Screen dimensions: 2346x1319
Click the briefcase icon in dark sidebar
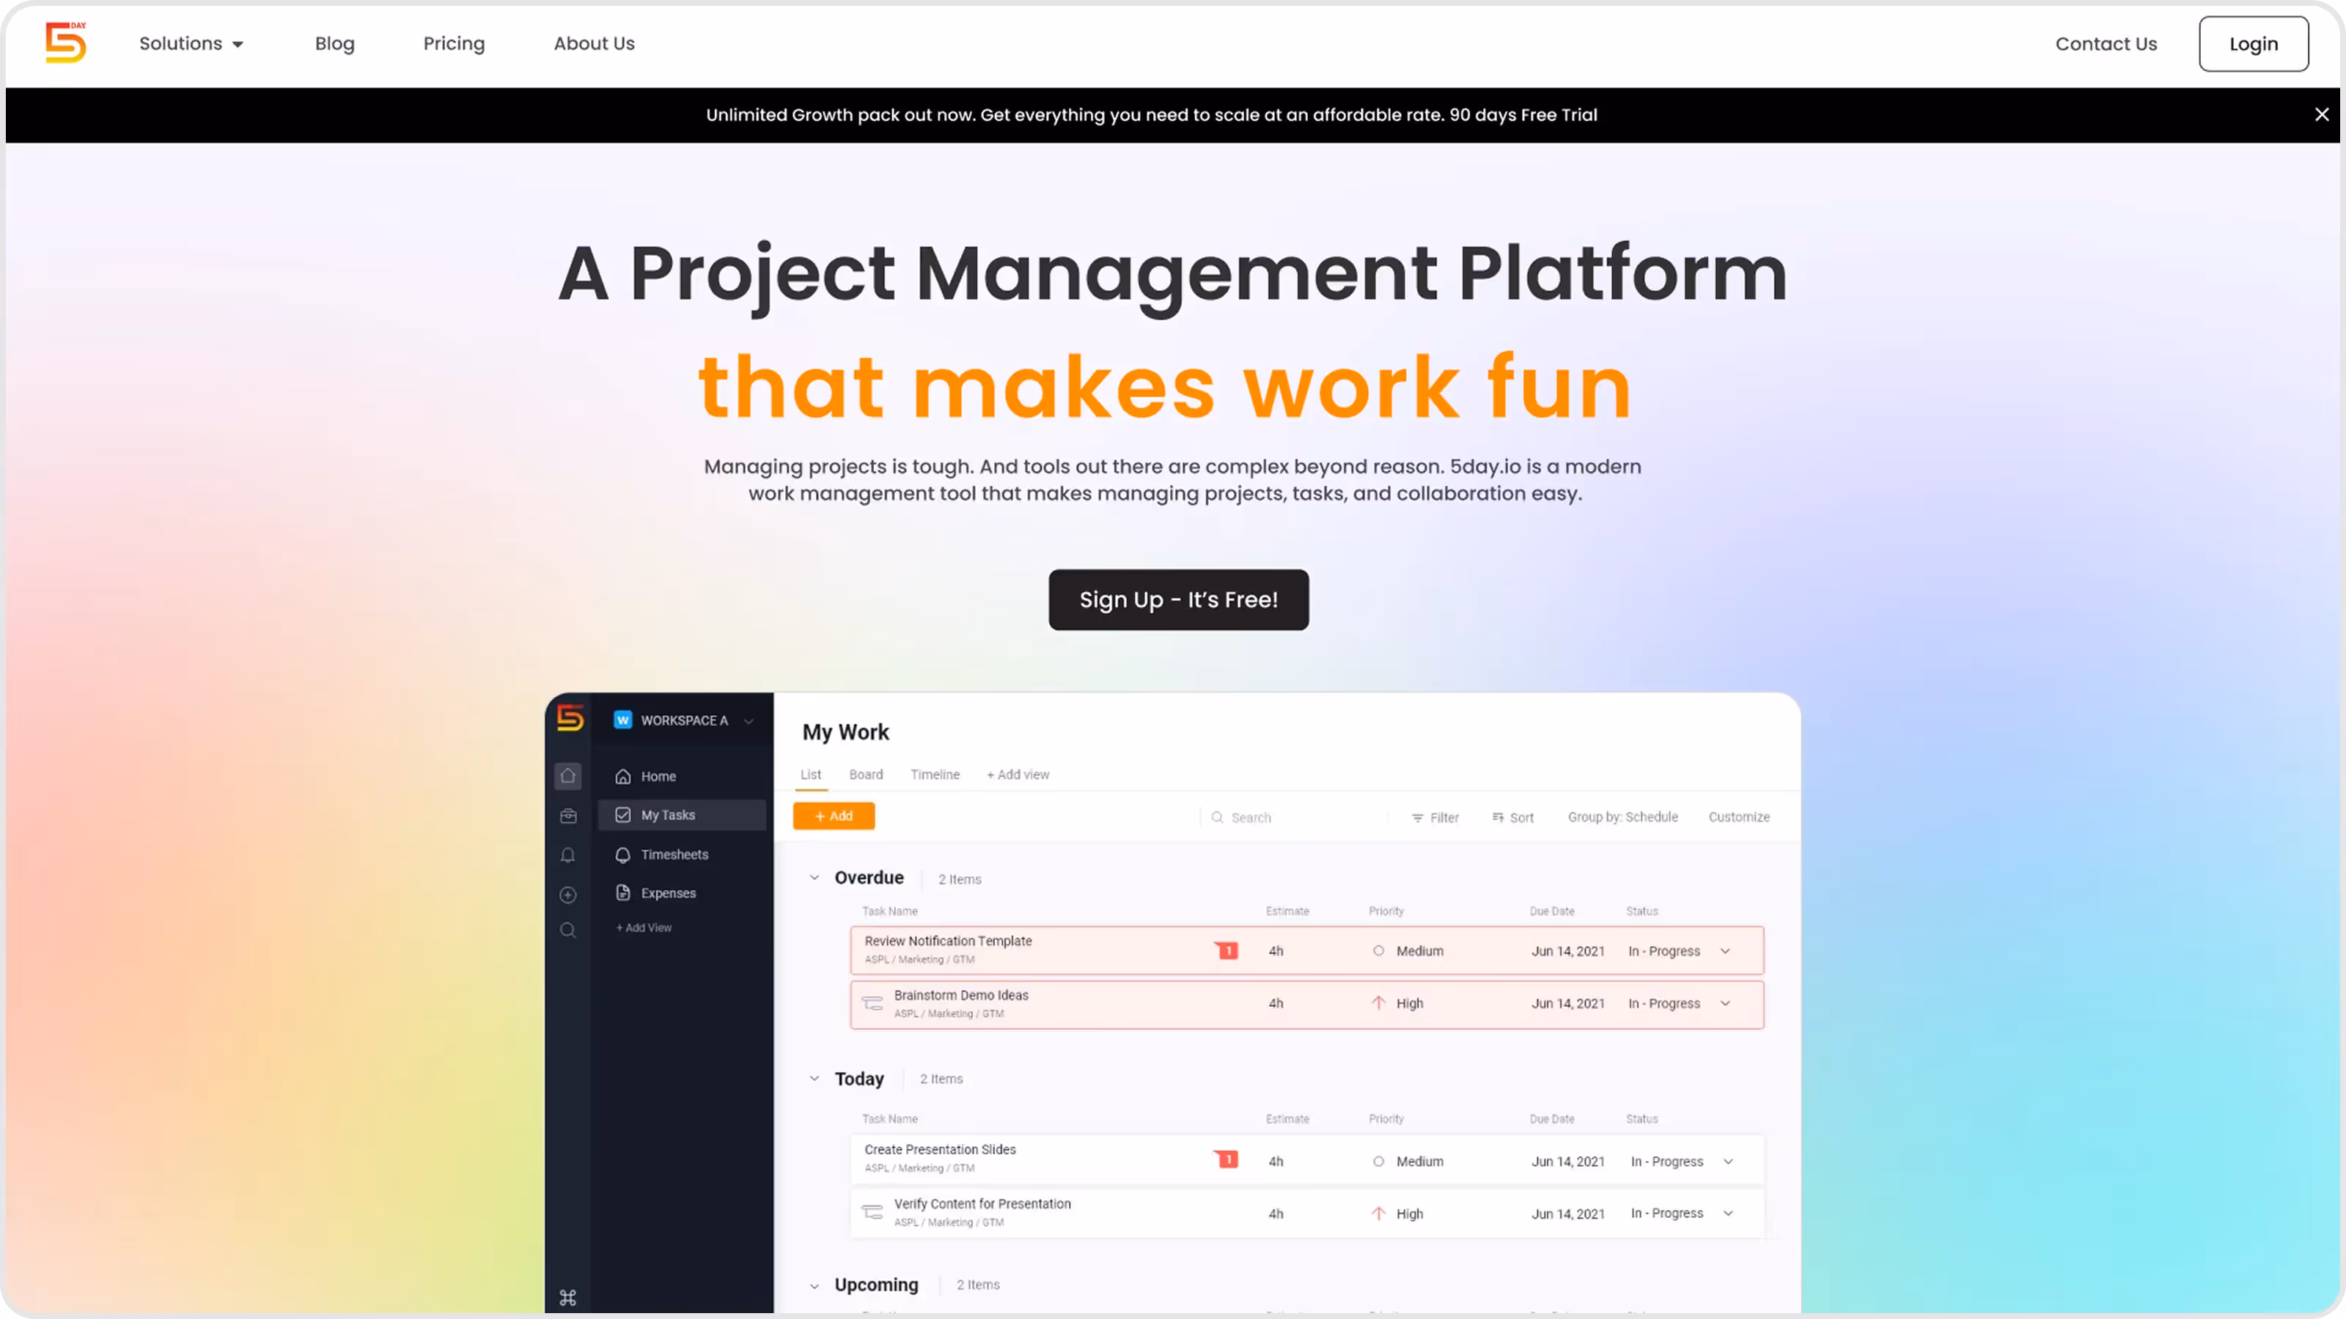pos(568,816)
